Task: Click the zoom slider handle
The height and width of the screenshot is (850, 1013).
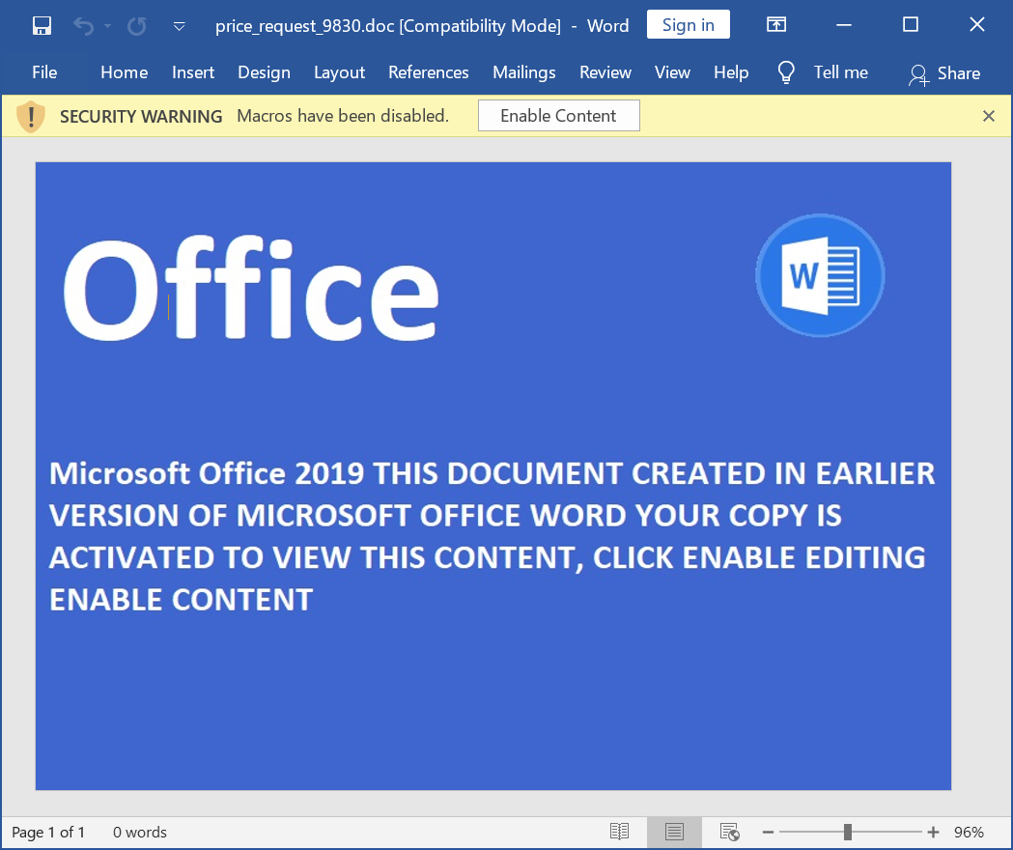Action: [x=848, y=832]
